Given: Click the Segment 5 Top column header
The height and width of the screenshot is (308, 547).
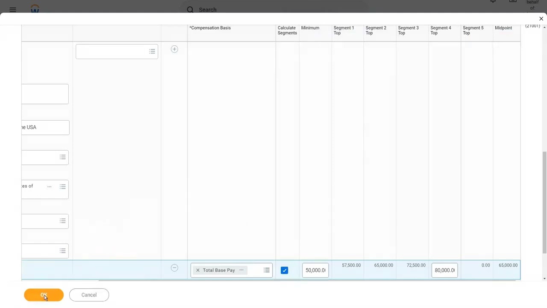Looking at the screenshot, I should tap(473, 30).
